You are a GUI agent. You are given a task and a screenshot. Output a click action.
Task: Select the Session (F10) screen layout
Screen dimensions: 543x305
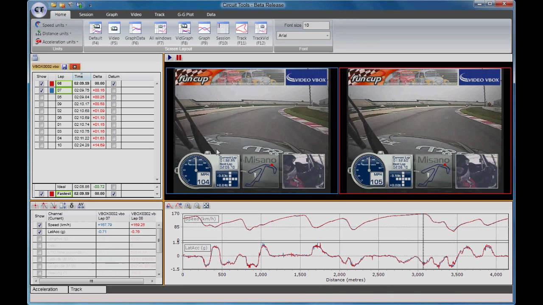pyautogui.click(x=223, y=34)
